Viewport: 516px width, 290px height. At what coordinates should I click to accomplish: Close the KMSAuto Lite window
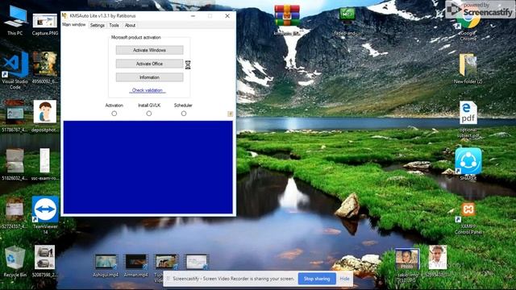(227, 16)
